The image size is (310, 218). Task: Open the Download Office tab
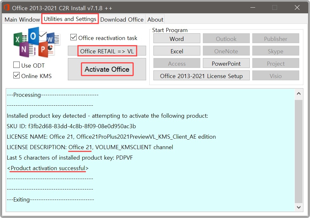pos(122,19)
